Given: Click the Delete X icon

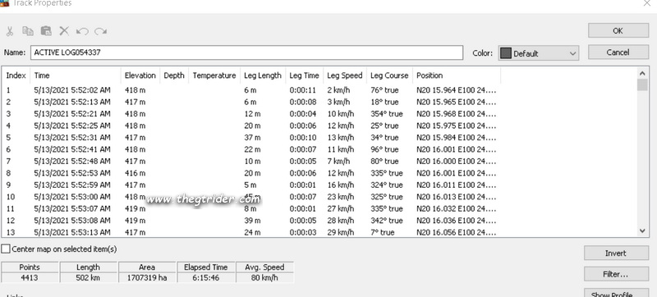Looking at the screenshot, I should click(x=64, y=31).
